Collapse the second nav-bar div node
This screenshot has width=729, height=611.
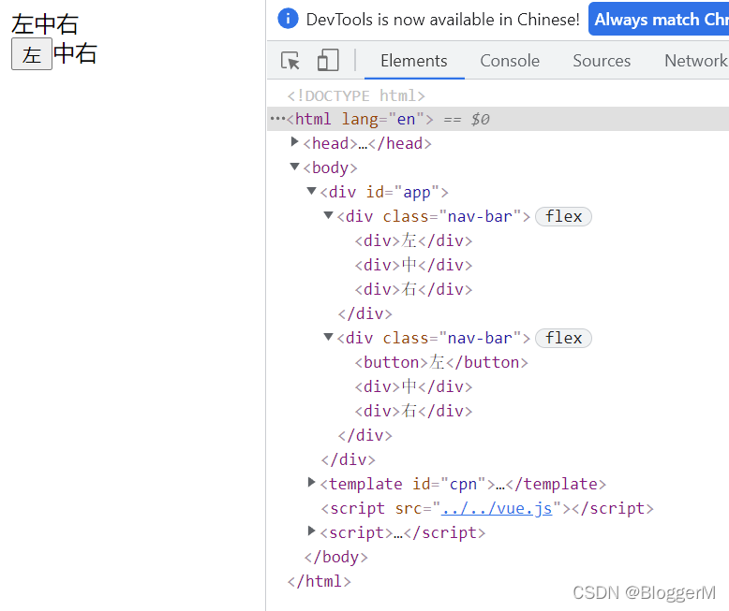[x=328, y=336]
